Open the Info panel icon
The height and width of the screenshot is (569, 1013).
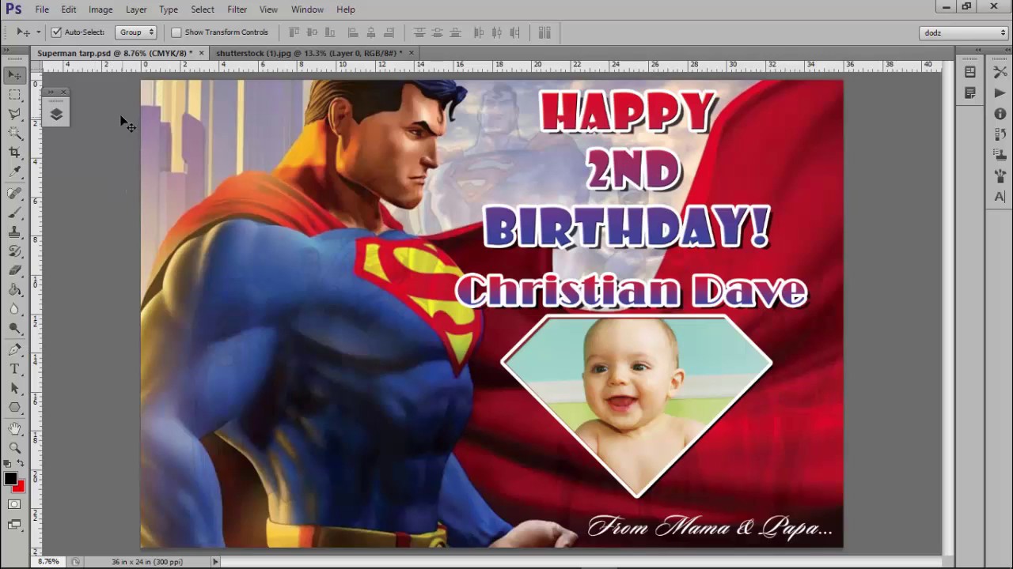[x=1000, y=114]
